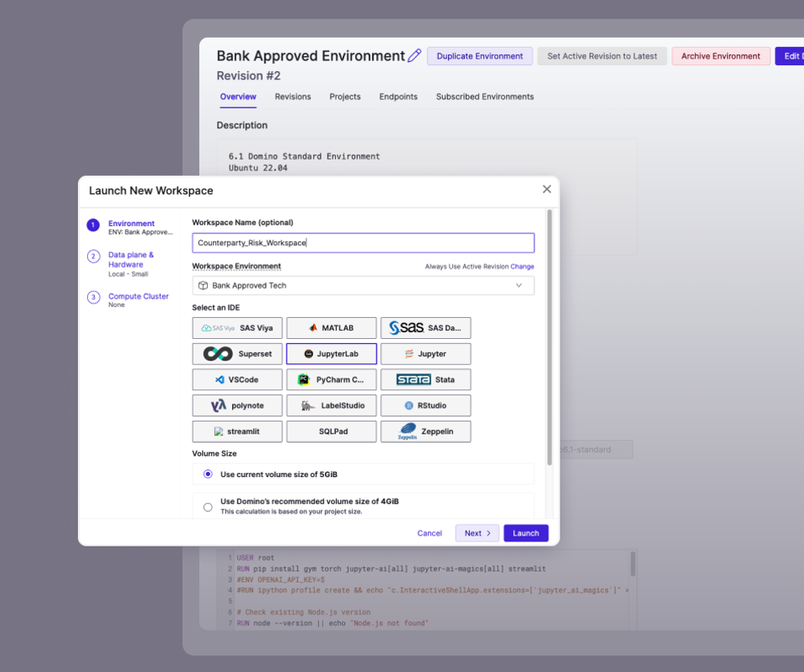The width and height of the screenshot is (804, 672).
Task: Select the Superset IDE
Action: pyautogui.click(x=237, y=353)
